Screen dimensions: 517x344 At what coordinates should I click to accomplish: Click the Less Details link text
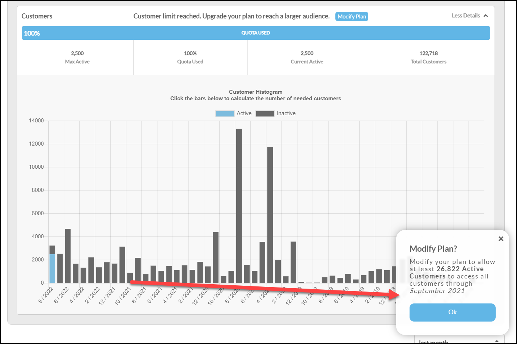(x=466, y=16)
